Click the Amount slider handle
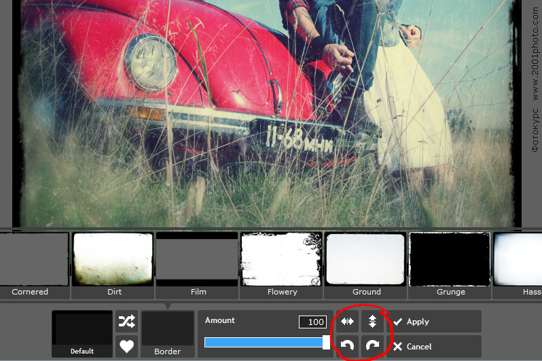Viewport: 542px width, 361px height. pos(326,343)
